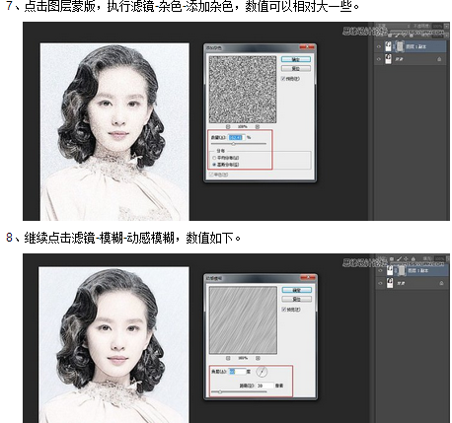This screenshot has height=423, width=452.
Task: Toggle 预览 checkbox in Motion Blur dialog
Action: pyautogui.click(x=283, y=310)
